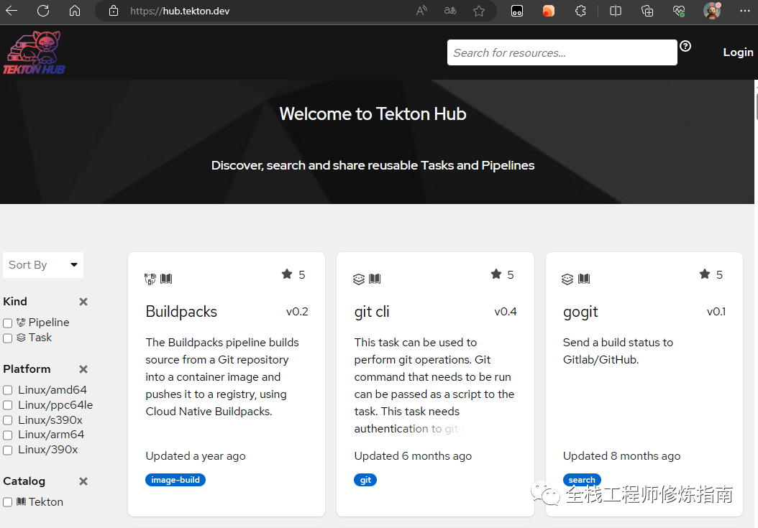
Task: Check the Linux/ppc64le platform filter
Action: pyautogui.click(x=8, y=405)
